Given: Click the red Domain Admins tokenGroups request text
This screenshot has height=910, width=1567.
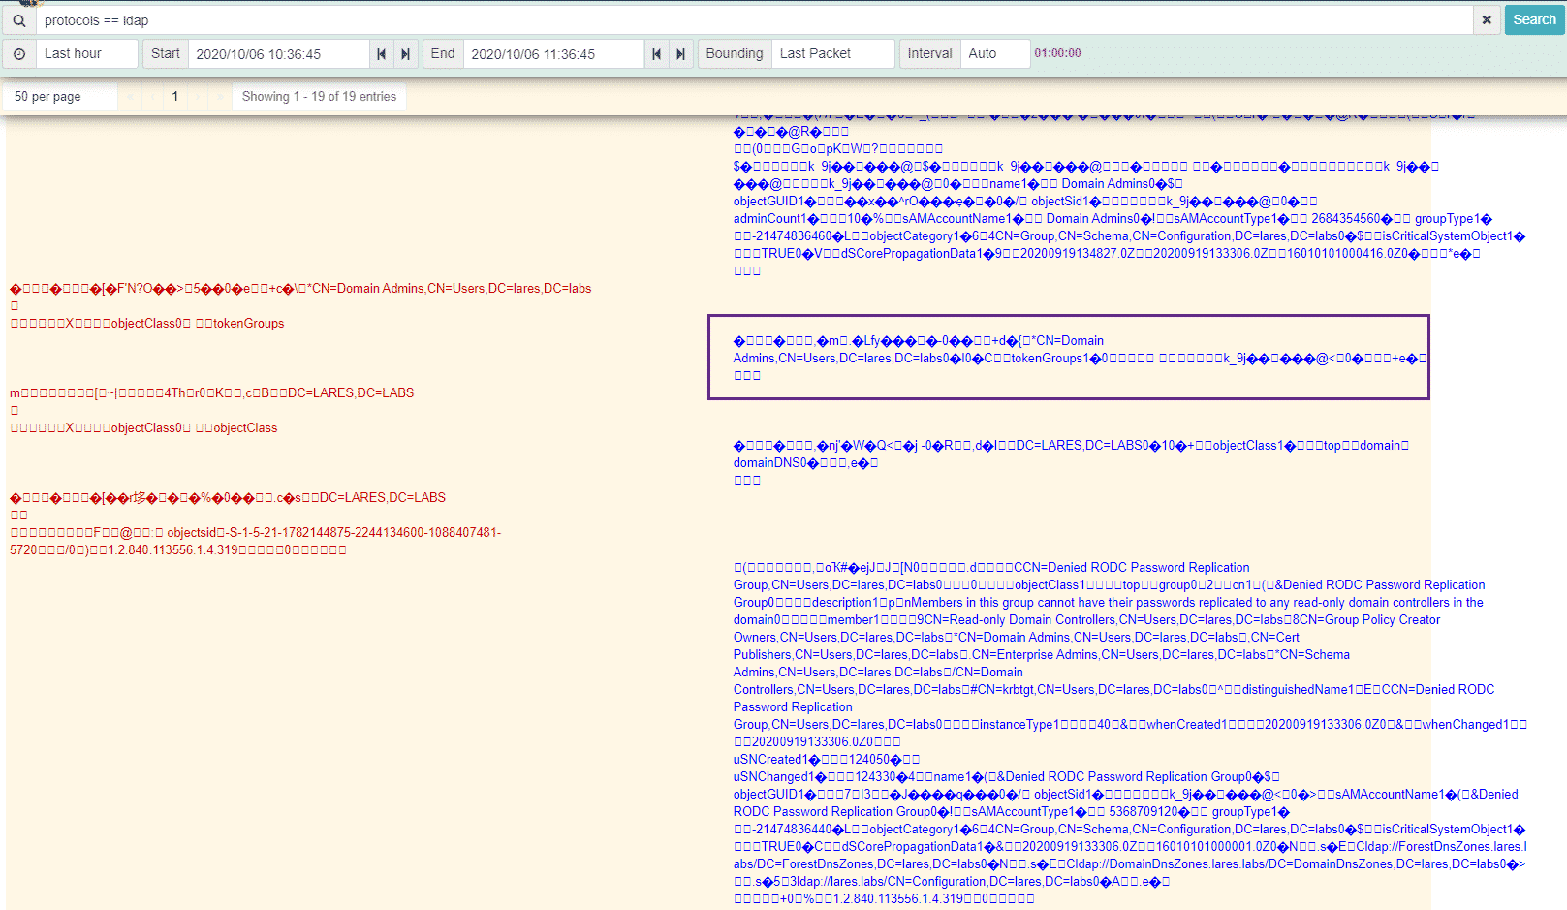Looking at the screenshot, I should [x=300, y=289].
